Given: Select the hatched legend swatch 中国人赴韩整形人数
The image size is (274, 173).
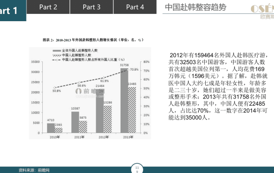Looking at the screenshot, I should [x=57, y=55].
